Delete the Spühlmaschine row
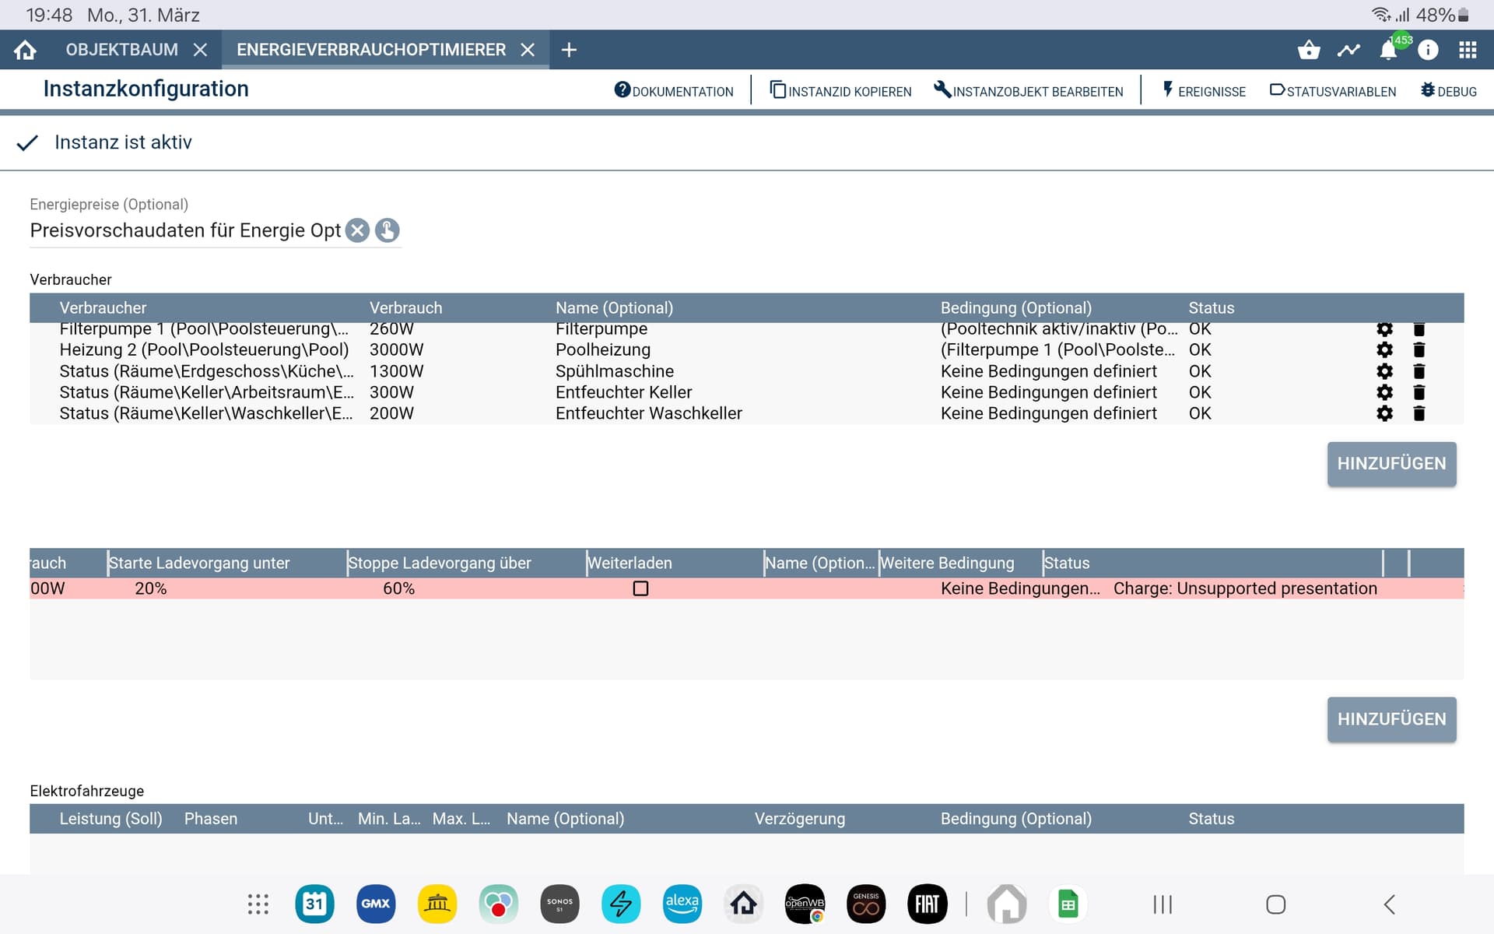Screen dimensions: 1494x934 tap(1419, 371)
